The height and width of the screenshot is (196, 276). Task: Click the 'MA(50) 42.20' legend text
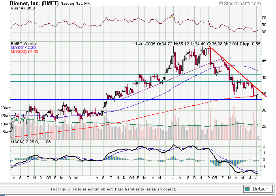click(x=23, y=48)
